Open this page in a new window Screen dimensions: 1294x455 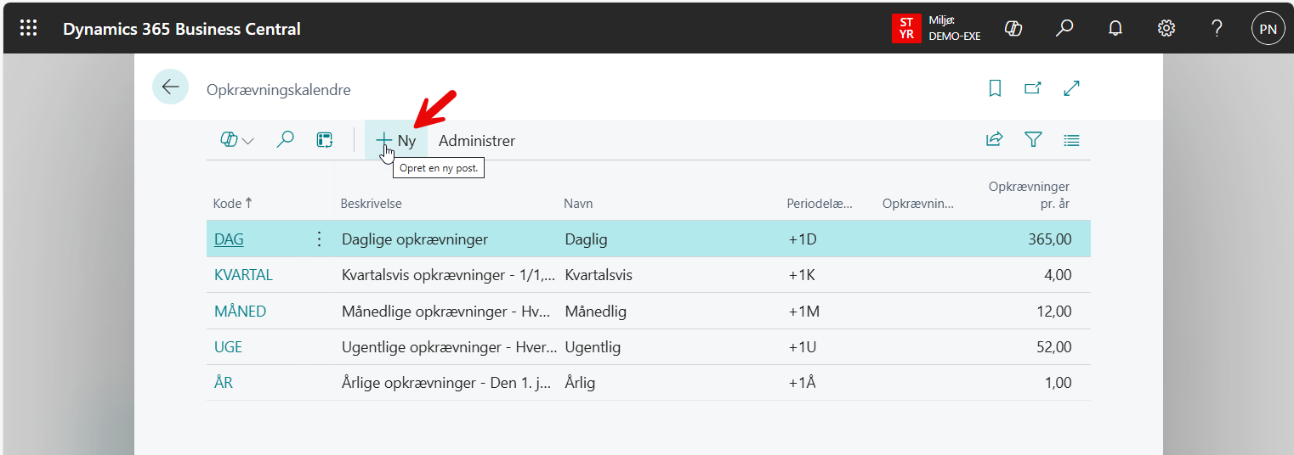[1033, 88]
